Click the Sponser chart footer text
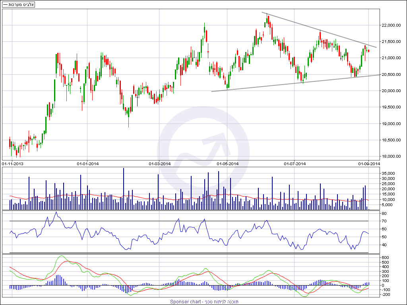Image resolution: width=407 pixels, height=305 pixels. tap(203, 302)
